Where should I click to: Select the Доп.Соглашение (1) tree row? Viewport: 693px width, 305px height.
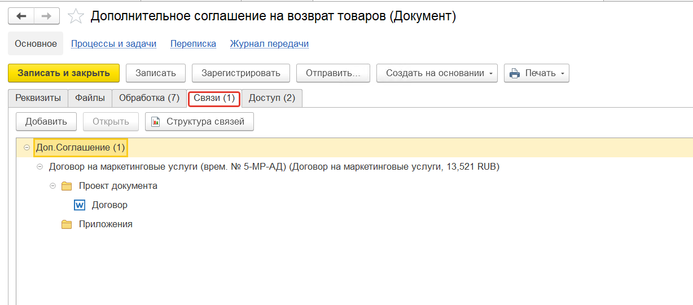[80, 148]
